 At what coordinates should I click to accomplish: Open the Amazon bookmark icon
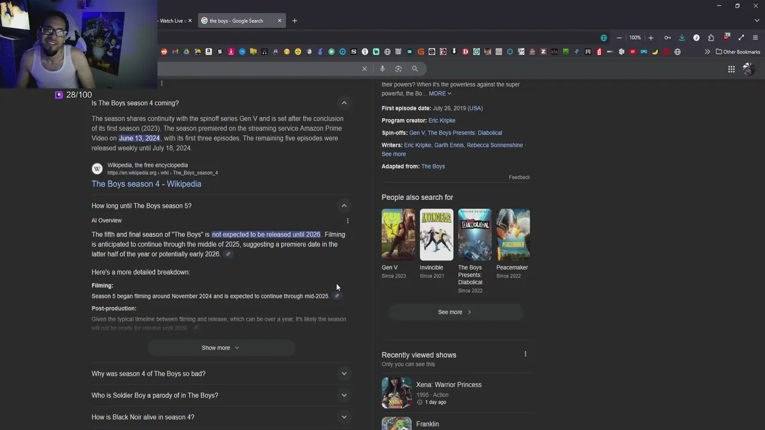[209, 52]
